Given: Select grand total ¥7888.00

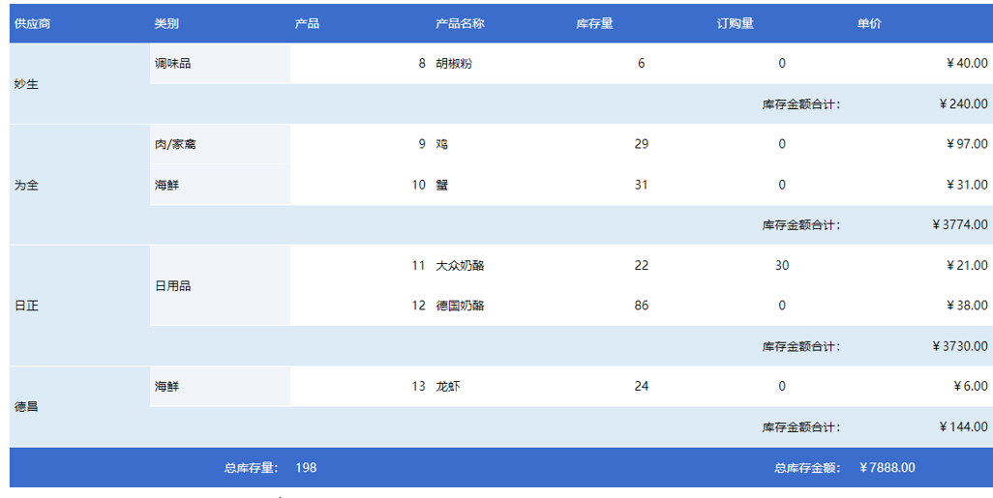Looking at the screenshot, I should (x=887, y=468).
